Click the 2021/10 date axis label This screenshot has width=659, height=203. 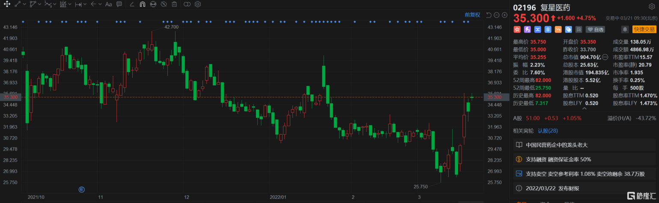tap(35, 197)
